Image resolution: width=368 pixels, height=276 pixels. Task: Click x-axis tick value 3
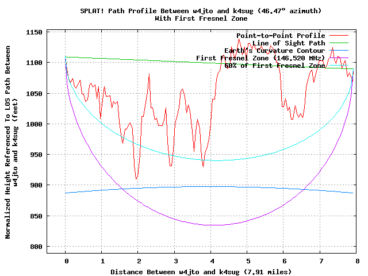click(176, 261)
